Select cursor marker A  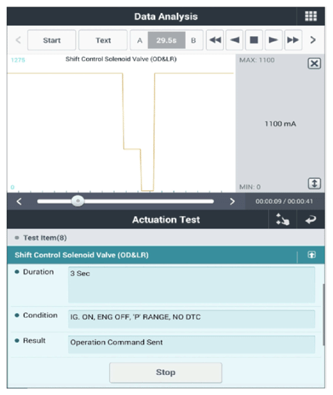click(x=139, y=40)
